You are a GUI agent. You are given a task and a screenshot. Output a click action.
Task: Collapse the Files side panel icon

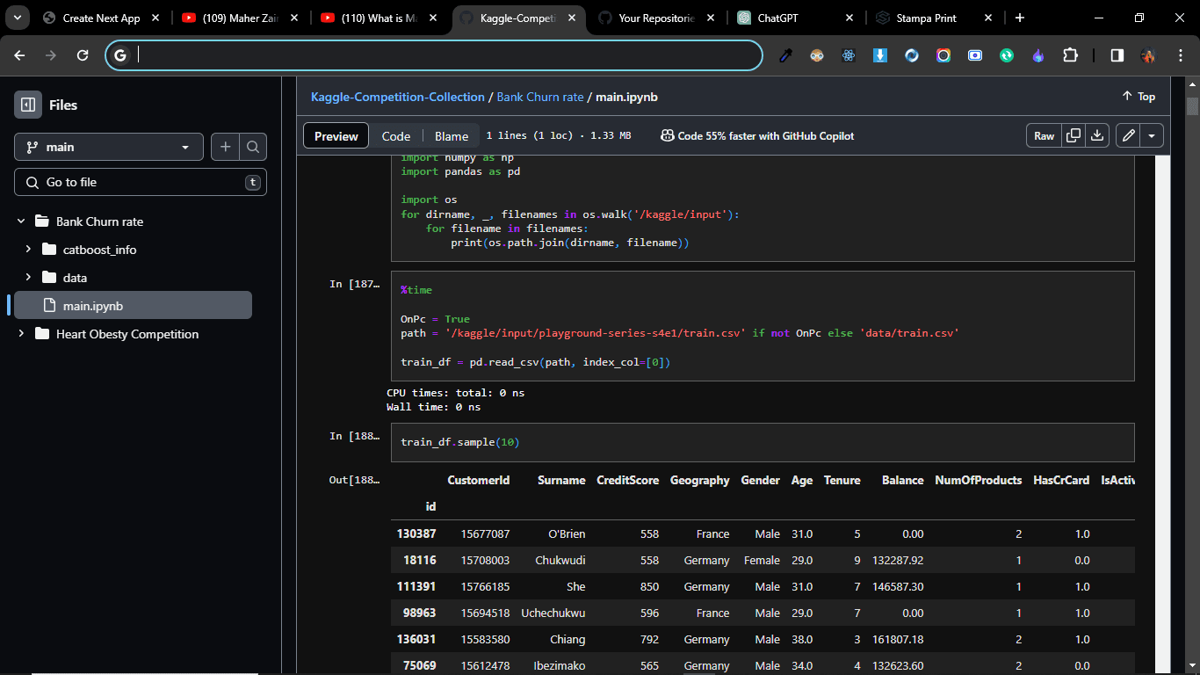coord(28,105)
